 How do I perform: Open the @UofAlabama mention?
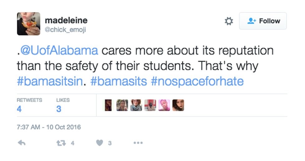click(59, 50)
